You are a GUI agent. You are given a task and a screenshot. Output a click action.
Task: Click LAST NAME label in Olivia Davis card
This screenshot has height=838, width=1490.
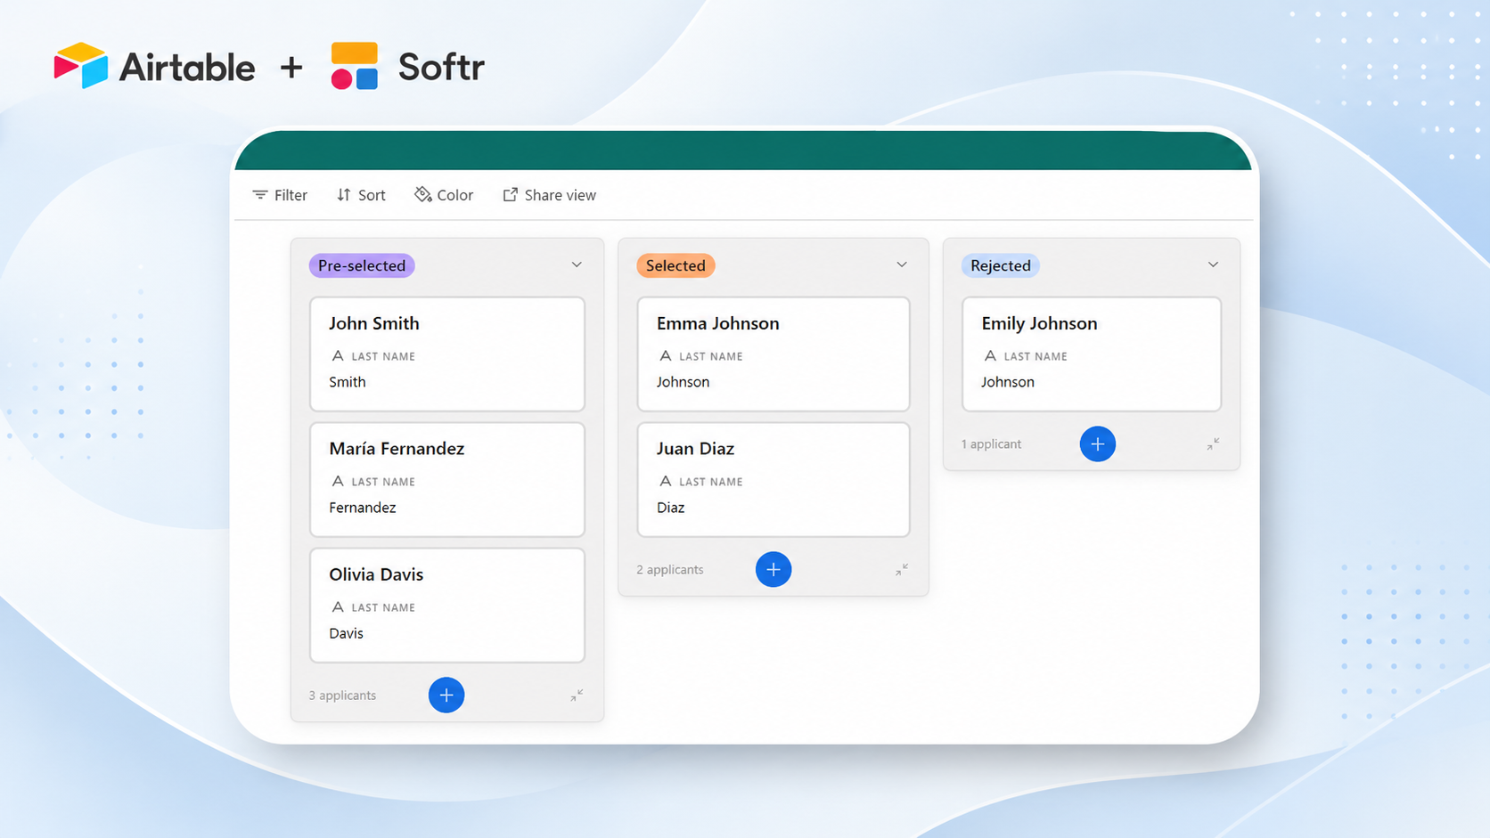click(383, 607)
